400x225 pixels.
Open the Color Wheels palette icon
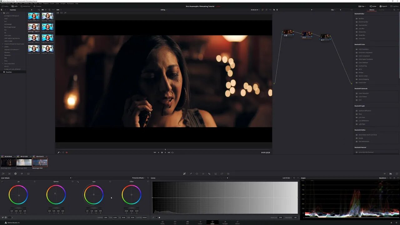pyautogui.click(x=15, y=174)
